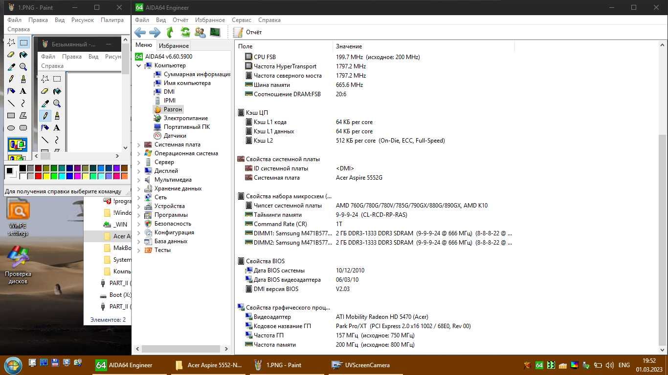The width and height of the screenshot is (668, 375).
Task: Expand the Сервер tree node
Action: click(139, 162)
